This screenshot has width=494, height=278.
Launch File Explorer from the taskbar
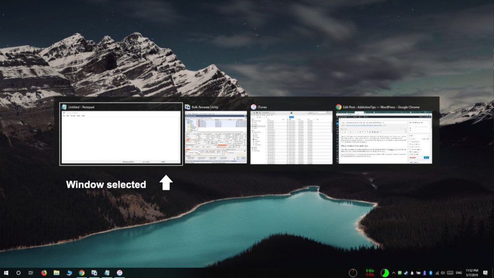[x=56, y=273]
